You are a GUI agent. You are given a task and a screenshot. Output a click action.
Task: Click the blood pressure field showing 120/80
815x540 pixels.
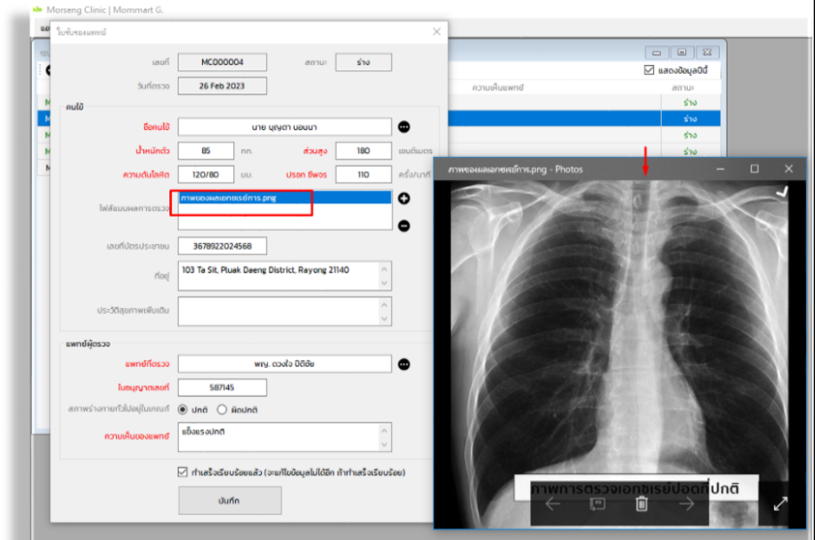pos(206,175)
